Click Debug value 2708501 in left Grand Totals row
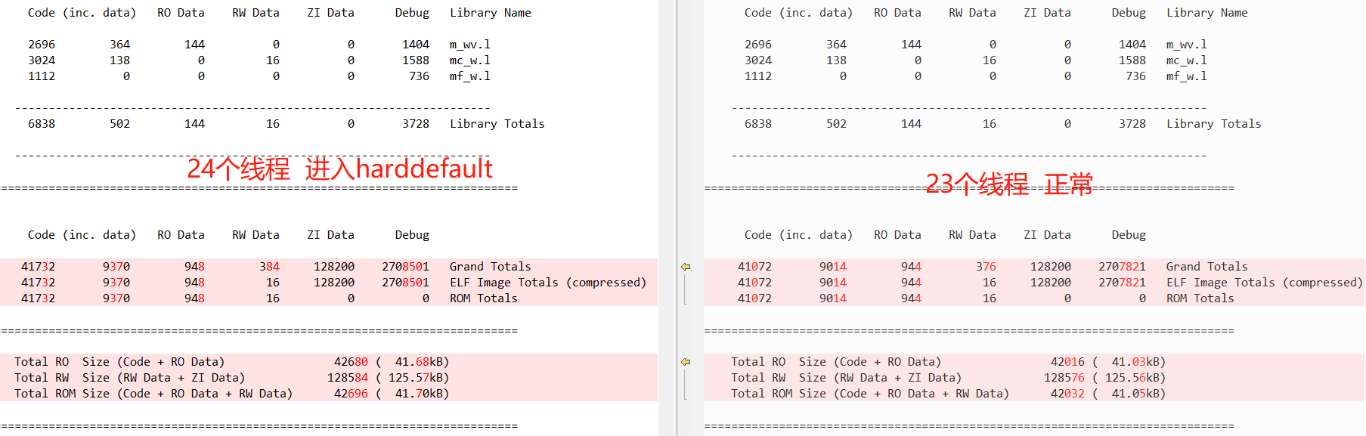The image size is (1366, 436). (405, 267)
